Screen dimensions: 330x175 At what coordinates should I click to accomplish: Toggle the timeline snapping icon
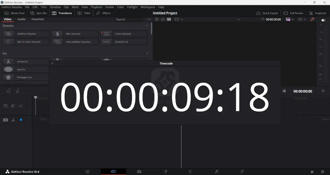point(21,106)
